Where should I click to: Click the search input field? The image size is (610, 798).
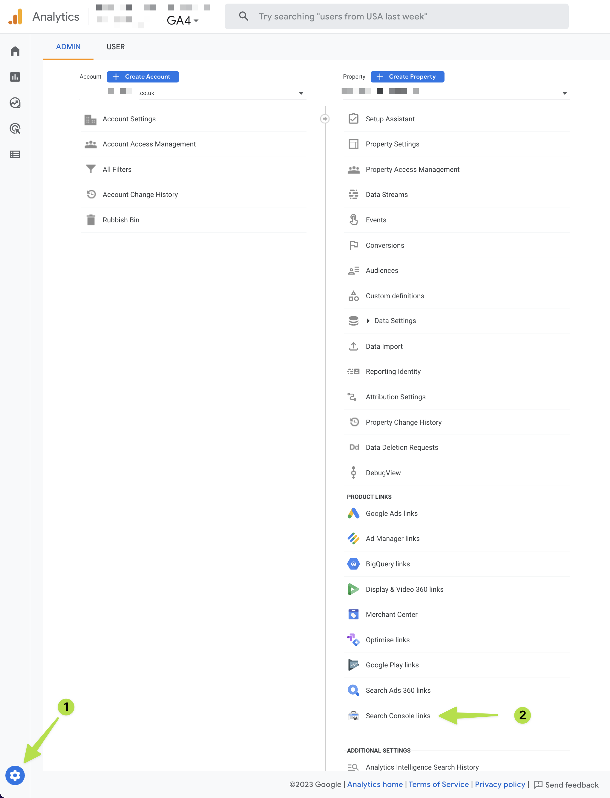396,16
